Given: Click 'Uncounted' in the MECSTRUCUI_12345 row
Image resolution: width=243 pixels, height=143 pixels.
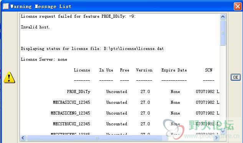Looking at the screenshot, I should point(117,124).
